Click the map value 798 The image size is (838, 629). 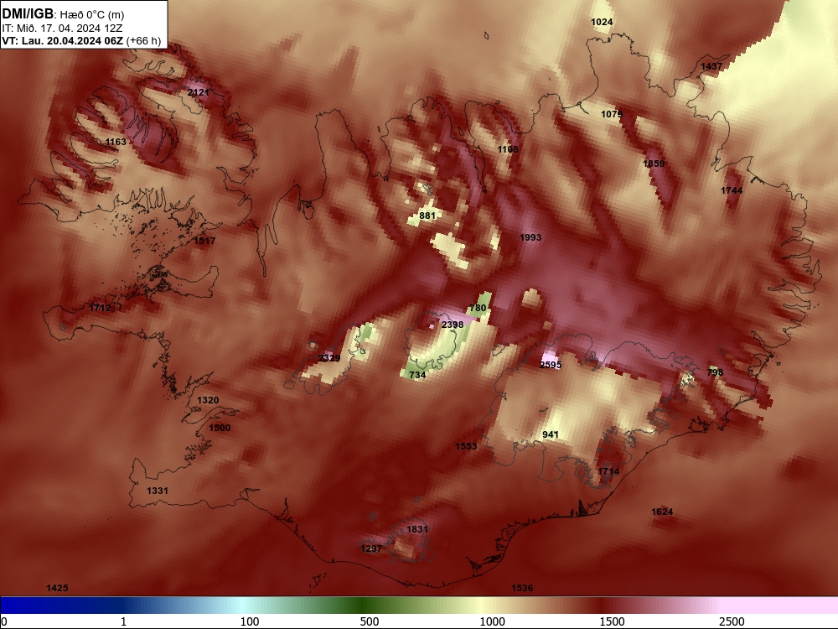coord(715,372)
